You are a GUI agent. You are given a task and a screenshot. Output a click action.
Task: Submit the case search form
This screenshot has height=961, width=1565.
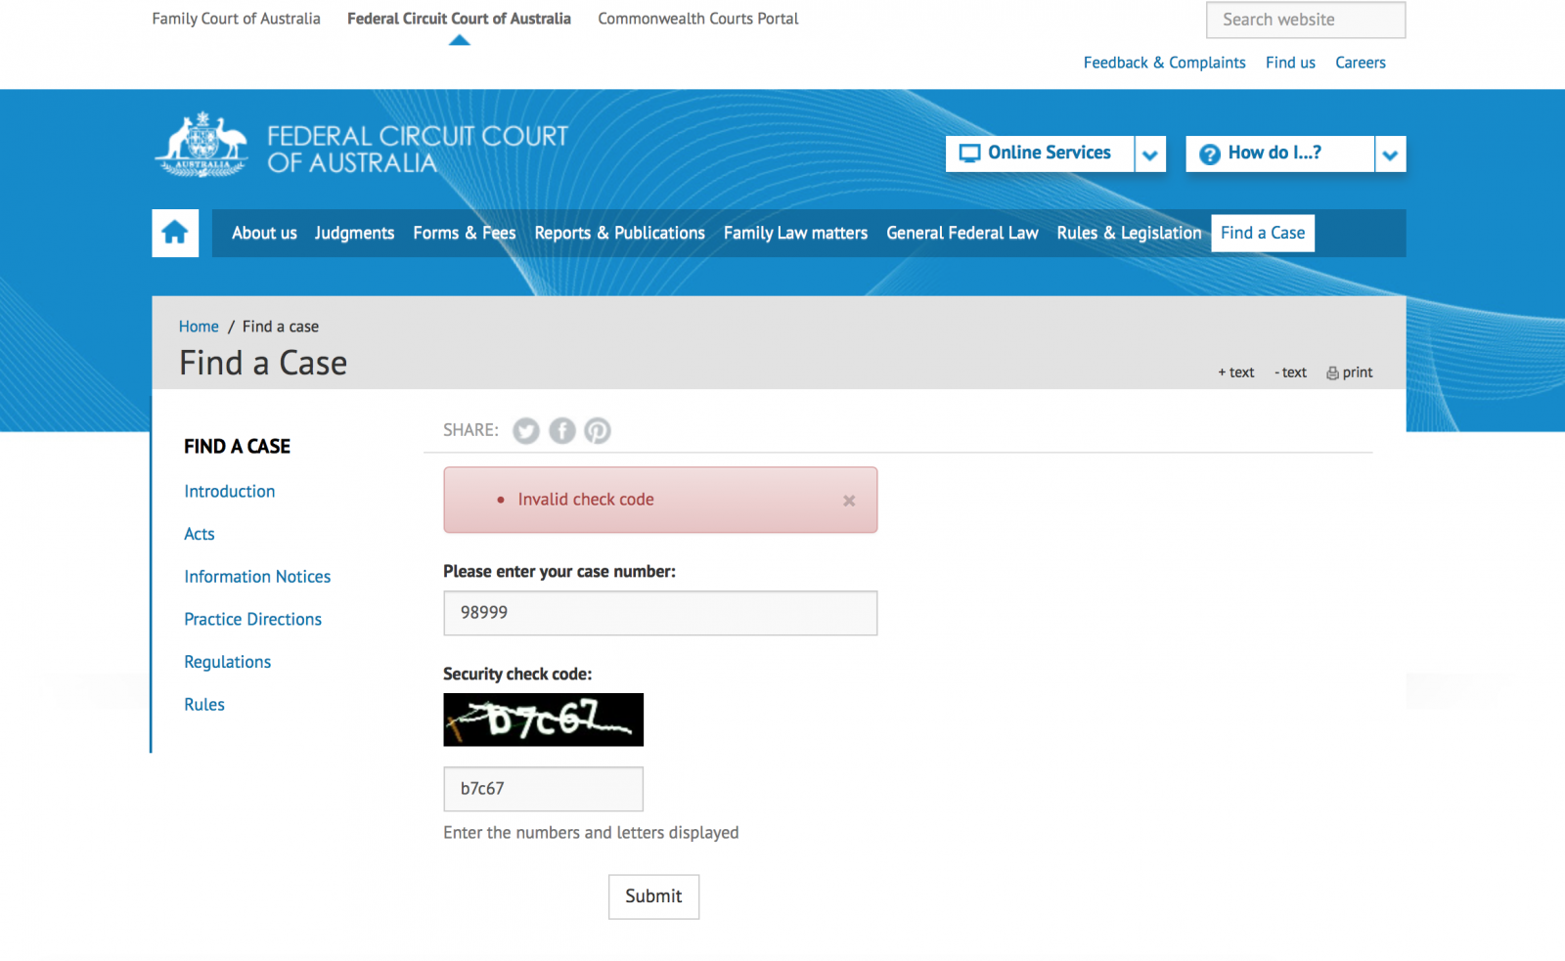click(653, 896)
